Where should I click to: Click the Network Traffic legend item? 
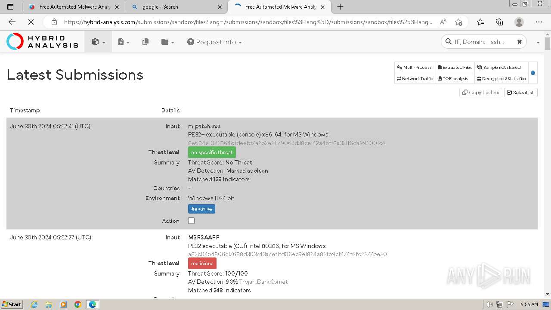coord(415,78)
